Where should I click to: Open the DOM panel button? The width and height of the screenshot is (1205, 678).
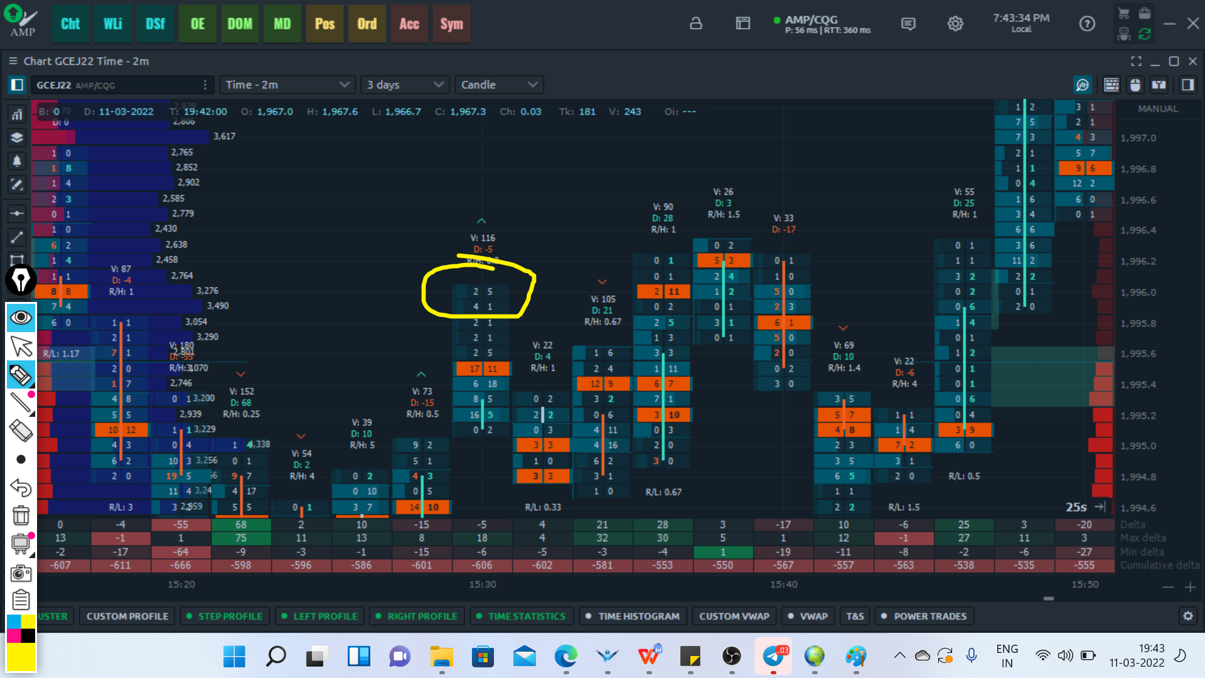pos(240,24)
